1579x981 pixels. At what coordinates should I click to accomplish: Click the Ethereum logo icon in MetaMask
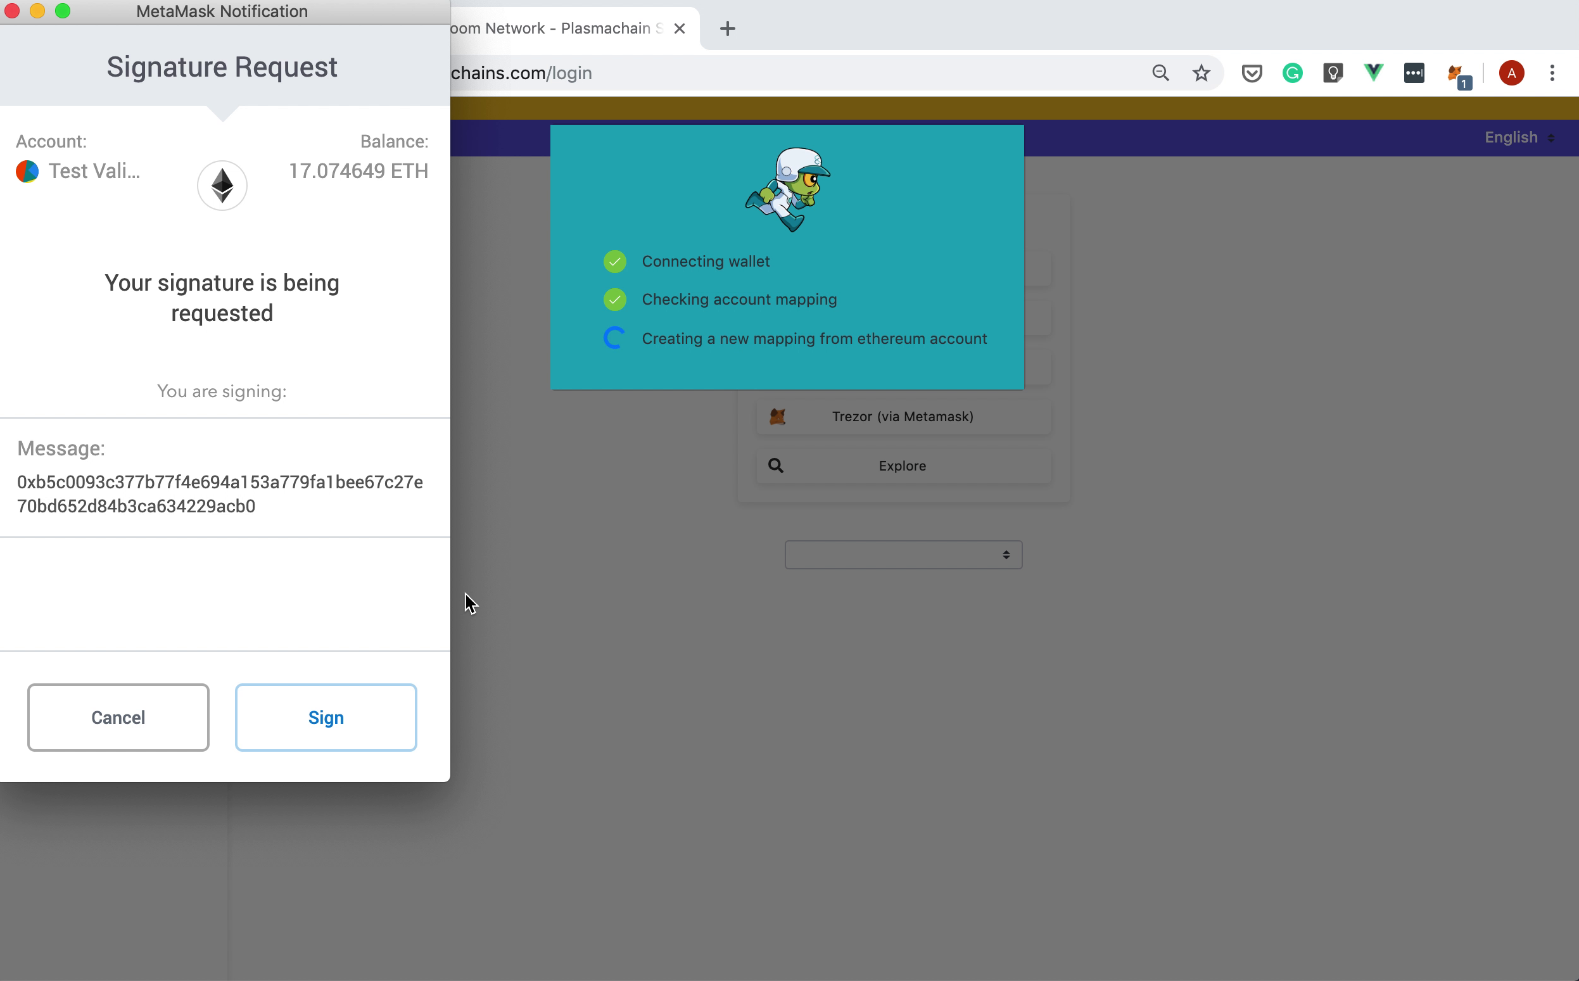click(222, 186)
